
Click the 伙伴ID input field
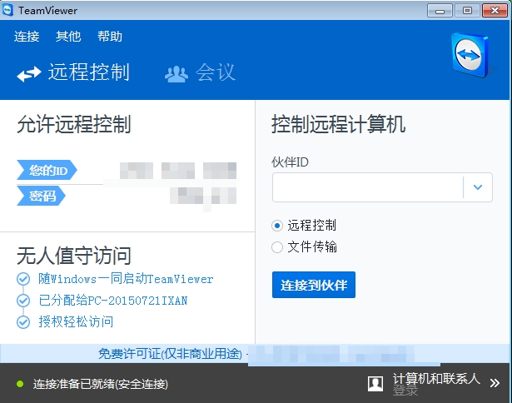click(x=368, y=187)
